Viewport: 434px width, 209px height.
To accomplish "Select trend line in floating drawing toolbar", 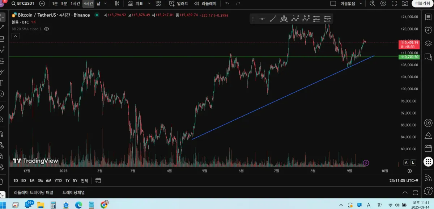I will click(x=273, y=19).
